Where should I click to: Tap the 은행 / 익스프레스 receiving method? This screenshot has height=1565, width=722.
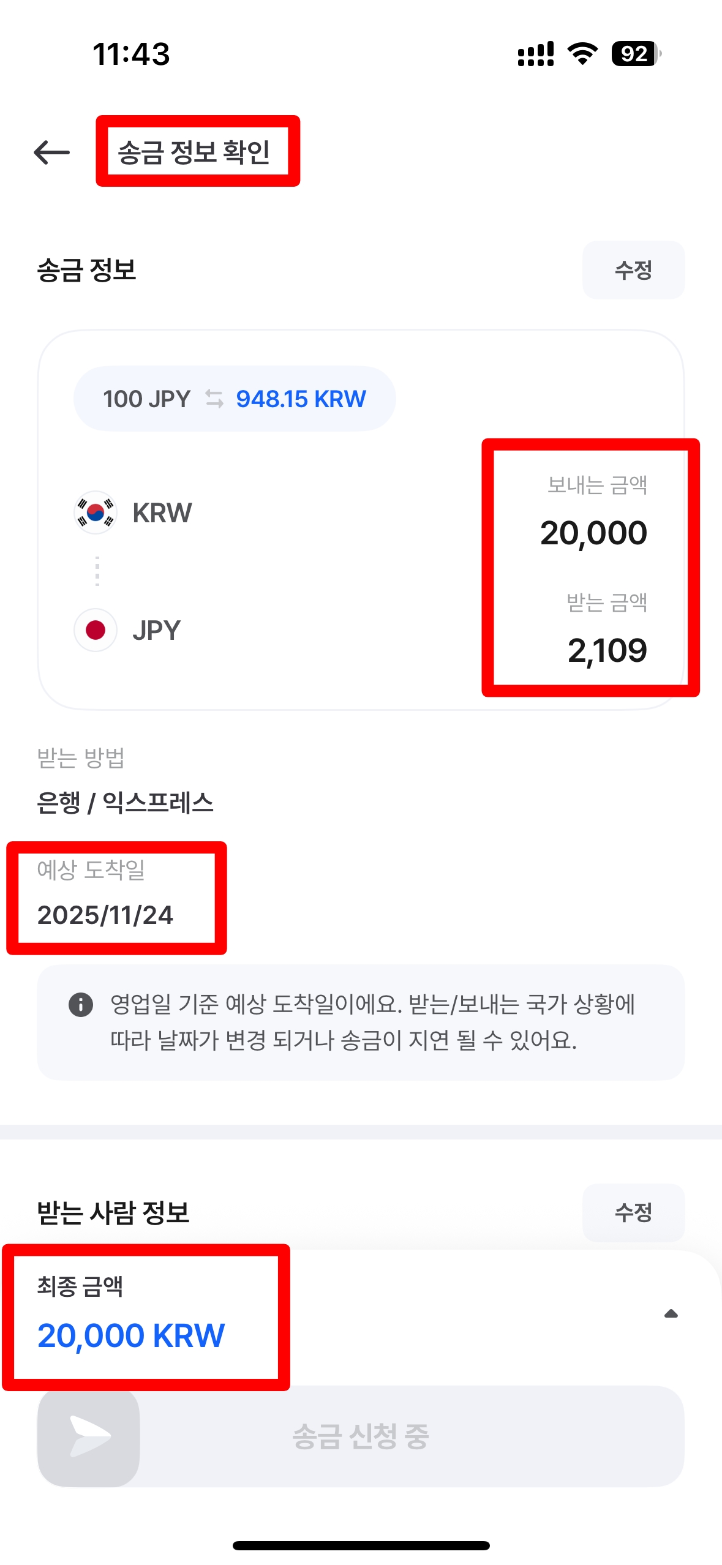click(x=125, y=802)
